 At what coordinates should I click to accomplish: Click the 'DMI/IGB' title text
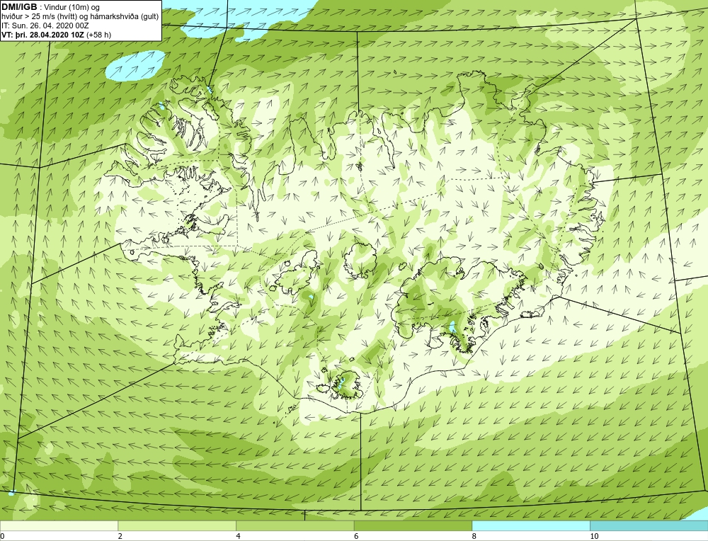coord(19,7)
